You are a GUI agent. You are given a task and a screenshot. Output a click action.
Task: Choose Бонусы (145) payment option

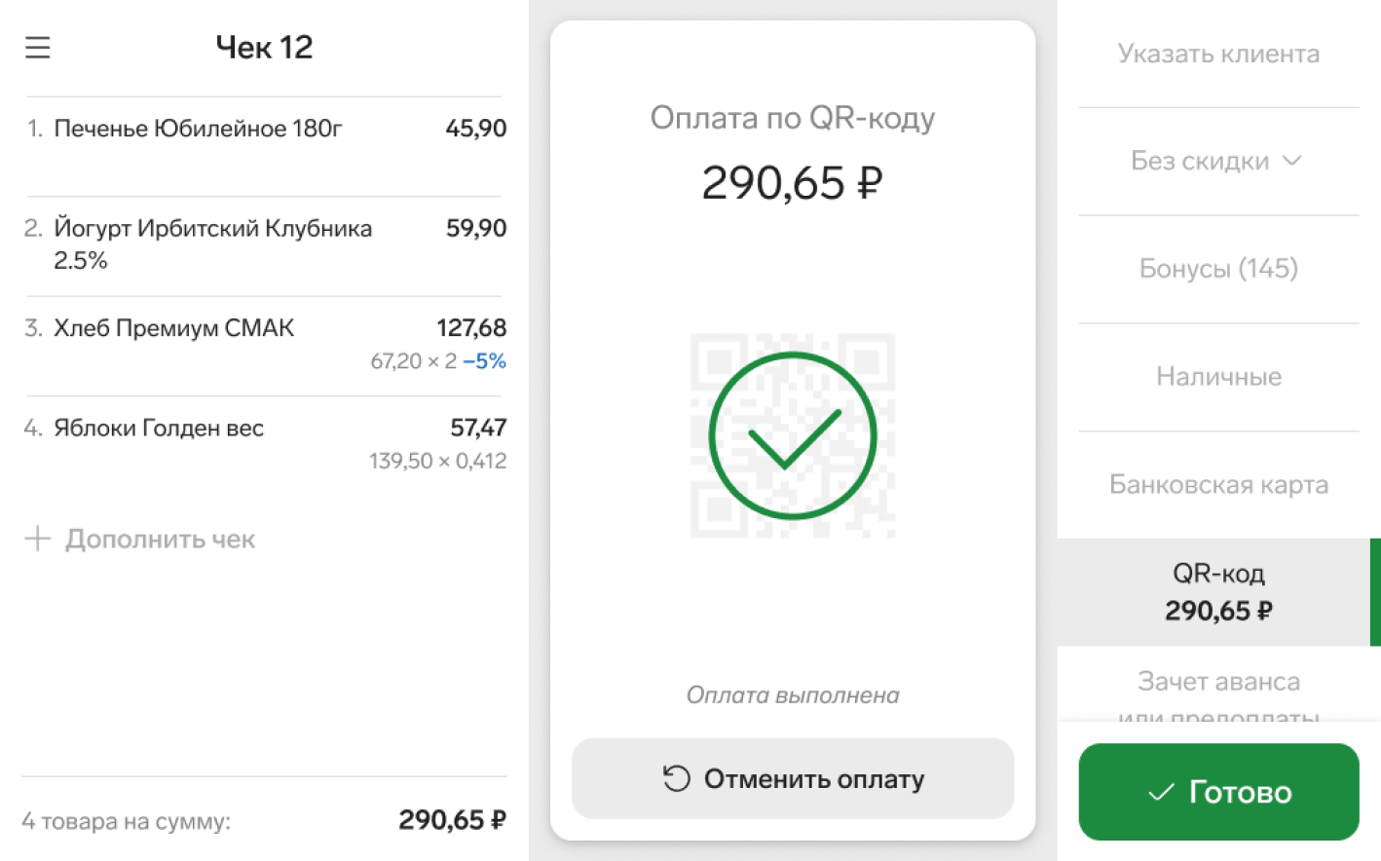[x=1217, y=269]
